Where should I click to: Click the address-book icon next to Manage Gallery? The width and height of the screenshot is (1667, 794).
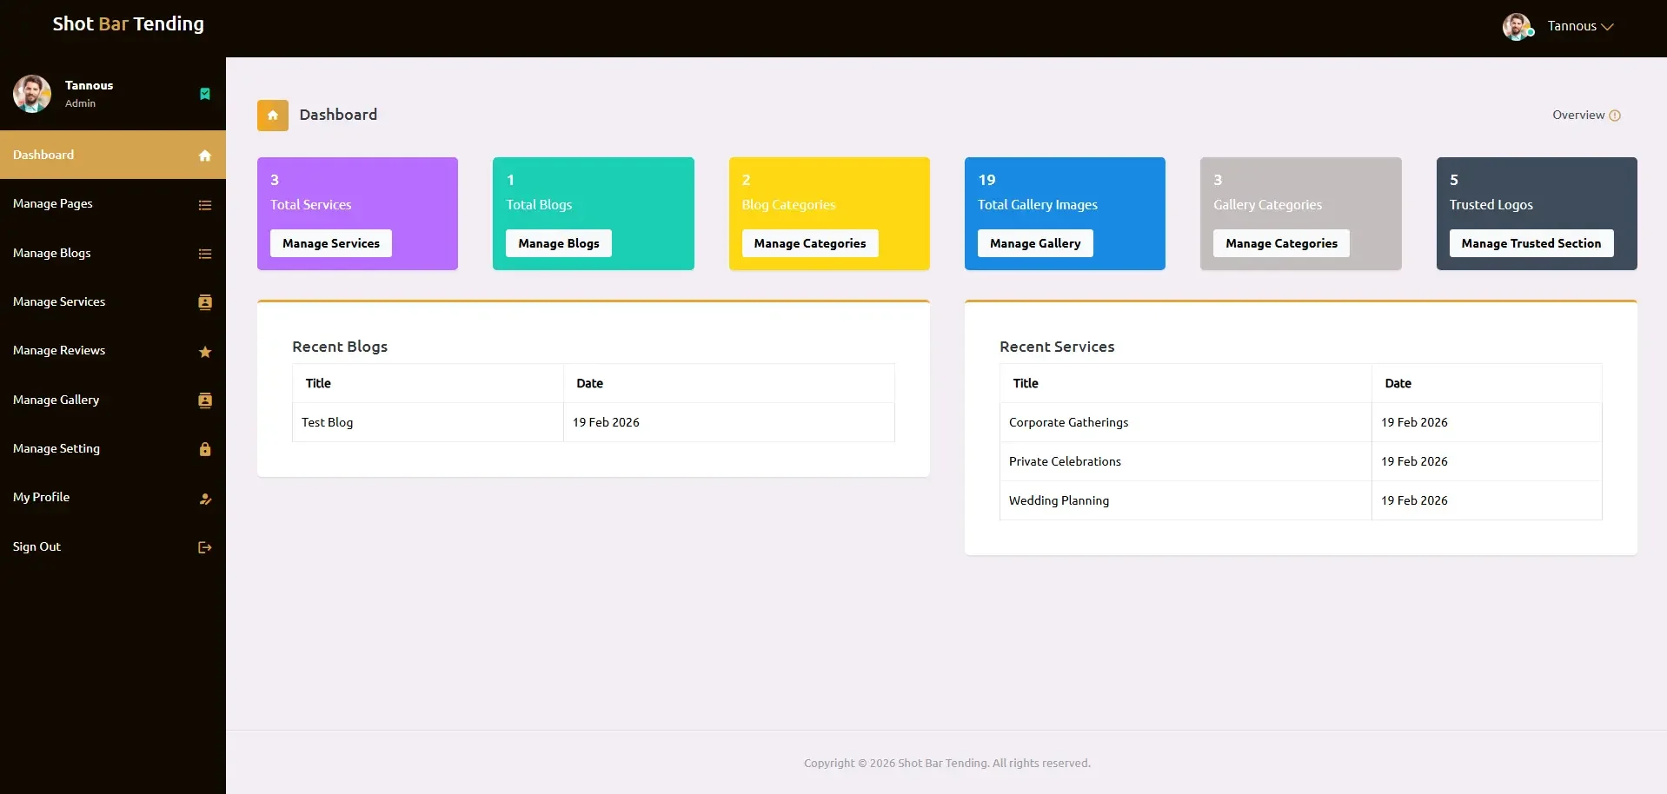point(204,400)
